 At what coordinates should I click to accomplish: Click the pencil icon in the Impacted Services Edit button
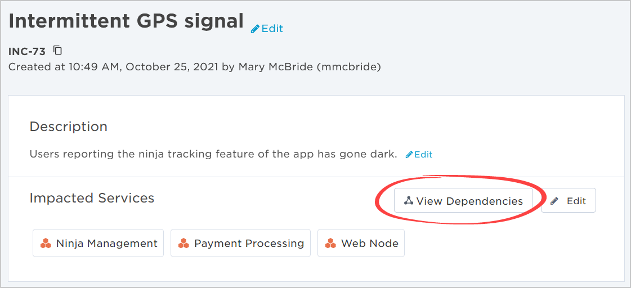[554, 201]
